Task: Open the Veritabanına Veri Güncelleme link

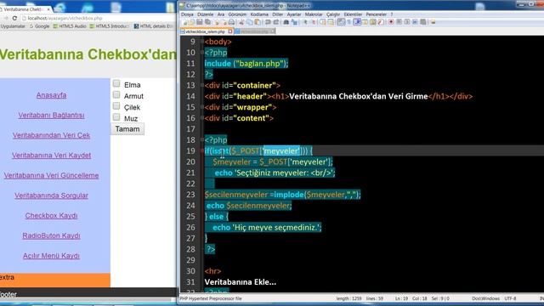Action: coord(51,176)
